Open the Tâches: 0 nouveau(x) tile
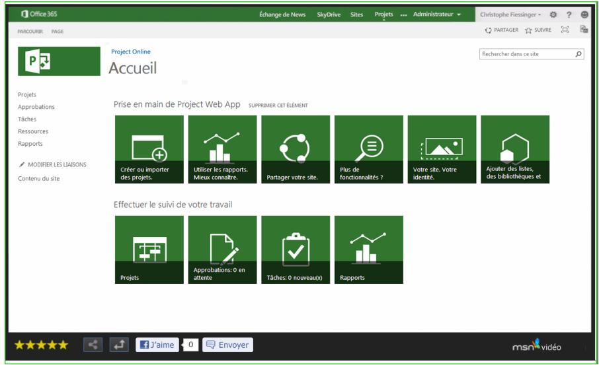 [x=296, y=249]
